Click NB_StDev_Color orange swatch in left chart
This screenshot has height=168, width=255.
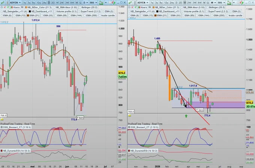[x=26, y=7]
